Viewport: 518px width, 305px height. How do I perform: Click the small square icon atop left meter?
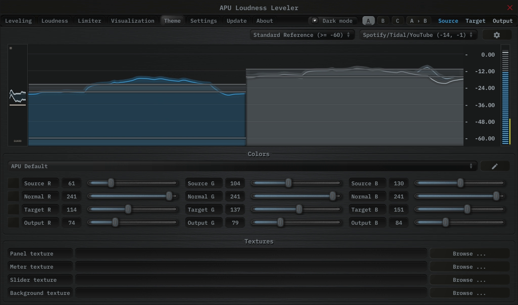pyautogui.click(x=11, y=48)
